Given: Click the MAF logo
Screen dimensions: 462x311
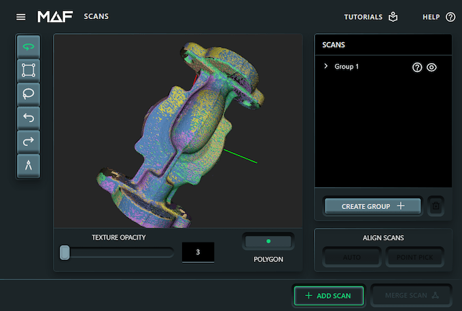Looking at the screenshot, I should click(56, 16).
